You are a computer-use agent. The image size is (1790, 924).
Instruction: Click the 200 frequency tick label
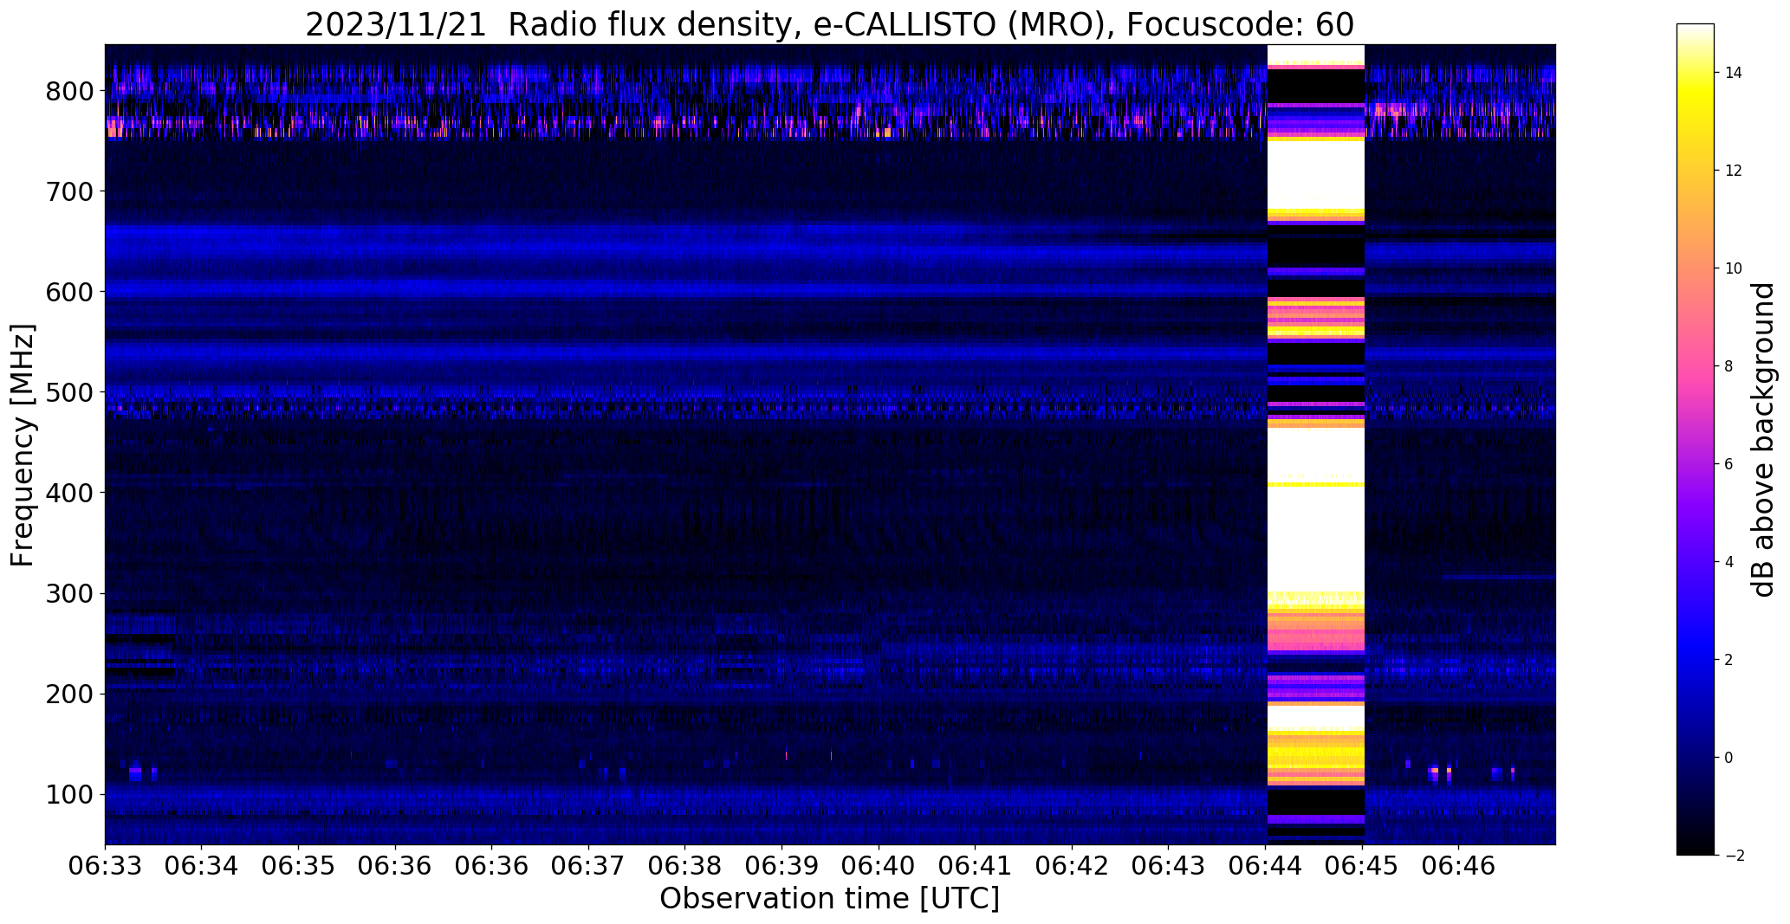point(69,694)
